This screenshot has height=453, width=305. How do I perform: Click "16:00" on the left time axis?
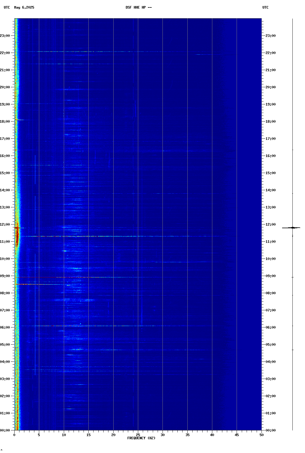pyautogui.click(x=5, y=156)
